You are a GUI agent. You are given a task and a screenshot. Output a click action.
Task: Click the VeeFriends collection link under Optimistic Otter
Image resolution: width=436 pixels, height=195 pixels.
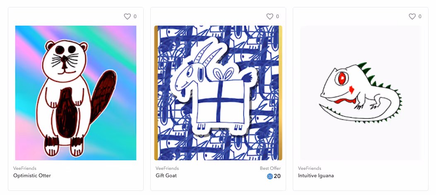[25, 169]
